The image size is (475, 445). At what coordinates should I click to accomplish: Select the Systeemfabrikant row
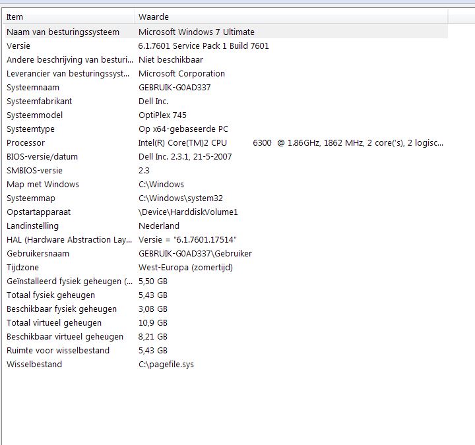[x=40, y=101]
